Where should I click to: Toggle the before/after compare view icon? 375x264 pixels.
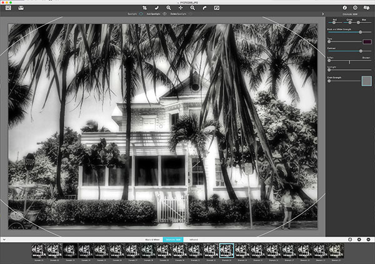[217, 8]
